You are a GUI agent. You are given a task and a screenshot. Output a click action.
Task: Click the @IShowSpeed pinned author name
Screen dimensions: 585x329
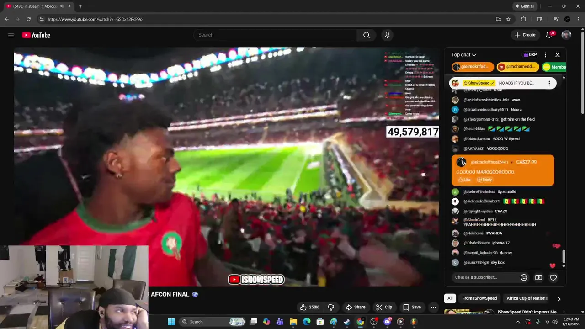pyautogui.click(x=479, y=83)
